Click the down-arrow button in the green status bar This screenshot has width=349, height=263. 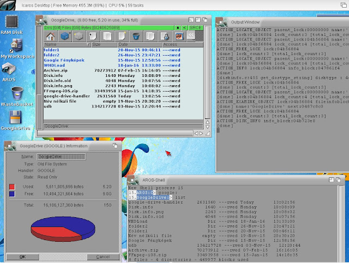click(178, 28)
